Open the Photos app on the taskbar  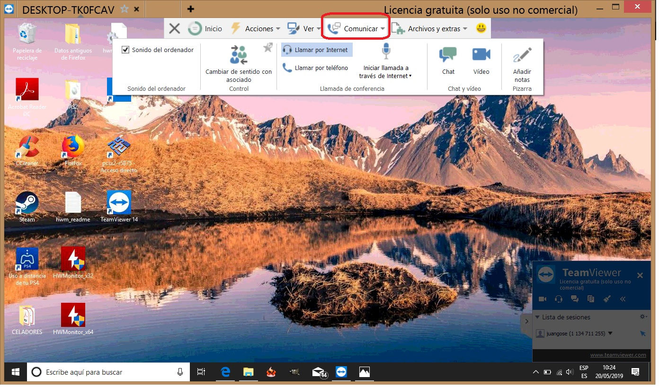point(364,372)
